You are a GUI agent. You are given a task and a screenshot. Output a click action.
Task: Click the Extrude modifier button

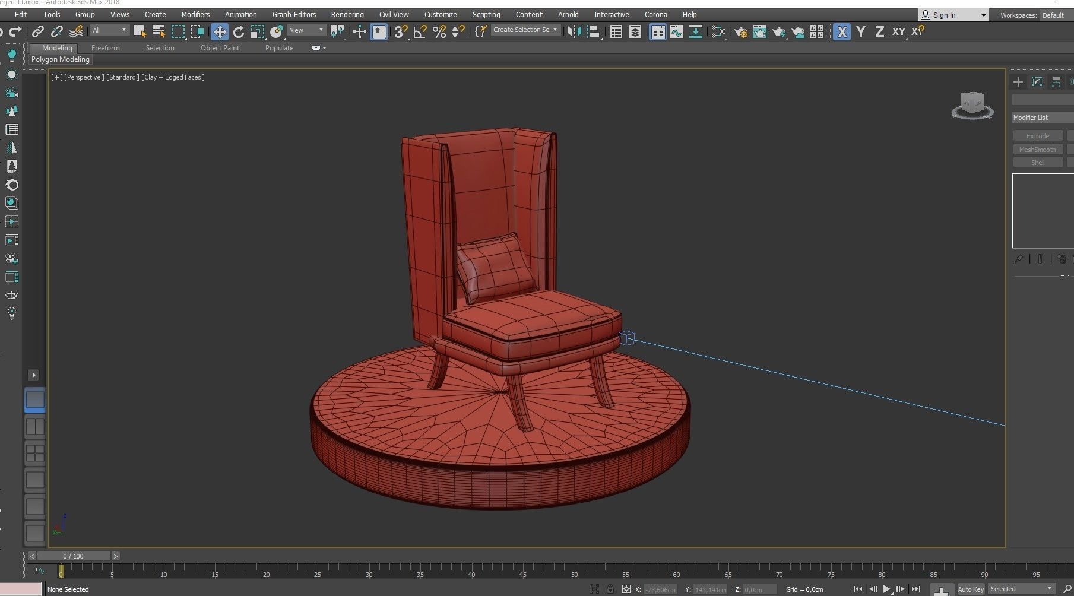[x=1038, y=136]
